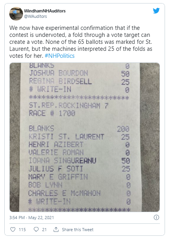Click IOANA SINGUREANU row in receipt image
172x242 pixels.
[x=79, y=161]
